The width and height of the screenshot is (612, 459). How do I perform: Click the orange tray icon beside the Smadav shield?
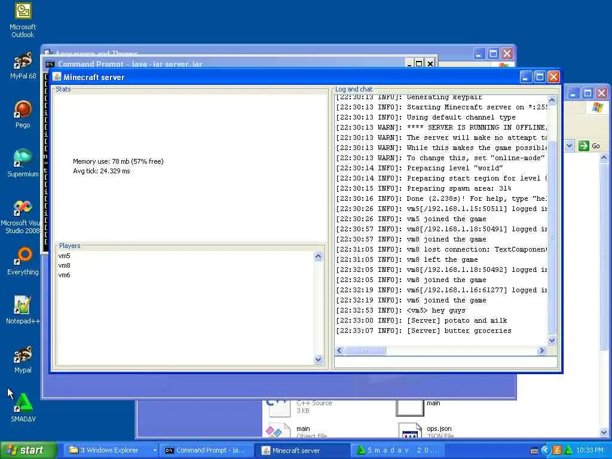coord(556,451)
